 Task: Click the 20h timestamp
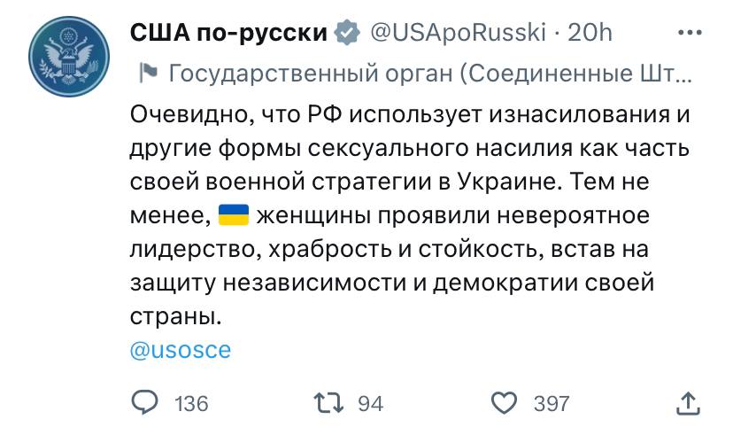(590, 34)
